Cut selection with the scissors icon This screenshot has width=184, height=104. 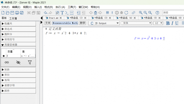point(29,13)
